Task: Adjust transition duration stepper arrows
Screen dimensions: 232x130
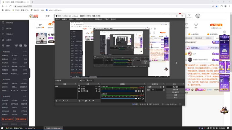Action: click(x=164, y=90)
